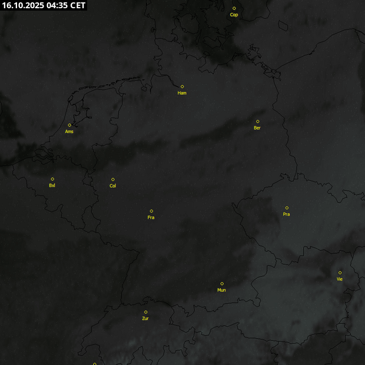Select the Amsterdam marker circle
This screenshot has height=365, width=365.
(x=69, y=125)
